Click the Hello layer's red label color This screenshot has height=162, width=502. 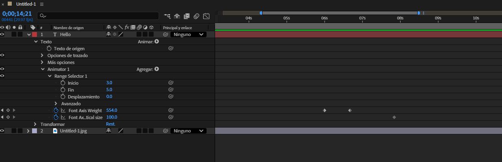pyautogui.click(x=34, y=34)
